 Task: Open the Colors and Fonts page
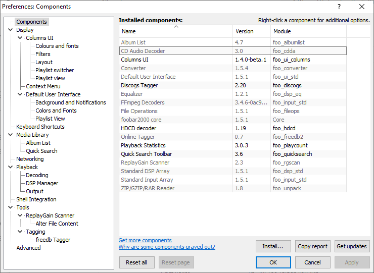click(56, 111)
